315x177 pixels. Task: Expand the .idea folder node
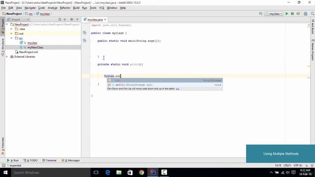(11, 29)
